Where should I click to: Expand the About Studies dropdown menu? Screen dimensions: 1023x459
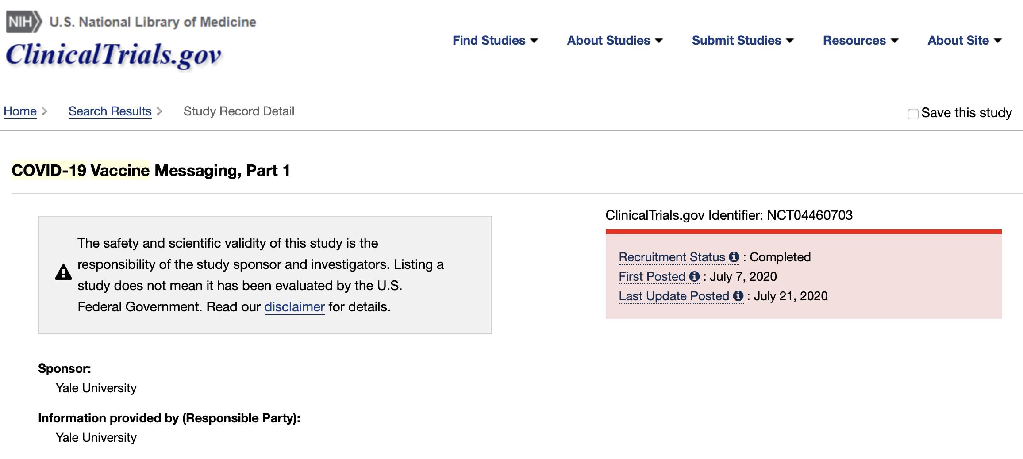(x=615, y=41)
